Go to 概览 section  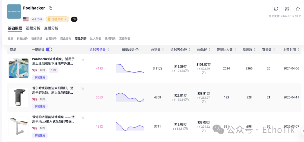(10, 39)
